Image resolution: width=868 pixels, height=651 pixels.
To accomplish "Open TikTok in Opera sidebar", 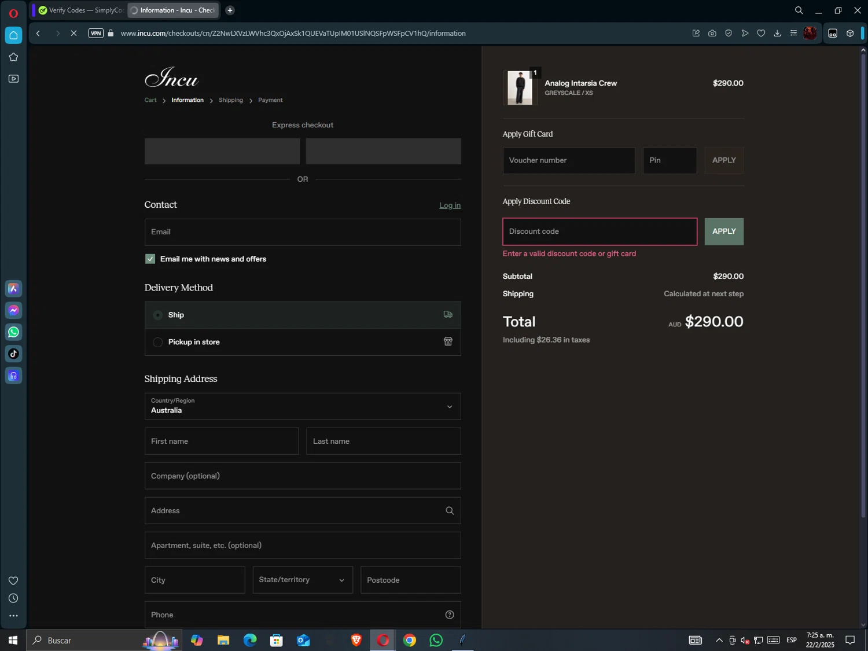I will point(13,354).
